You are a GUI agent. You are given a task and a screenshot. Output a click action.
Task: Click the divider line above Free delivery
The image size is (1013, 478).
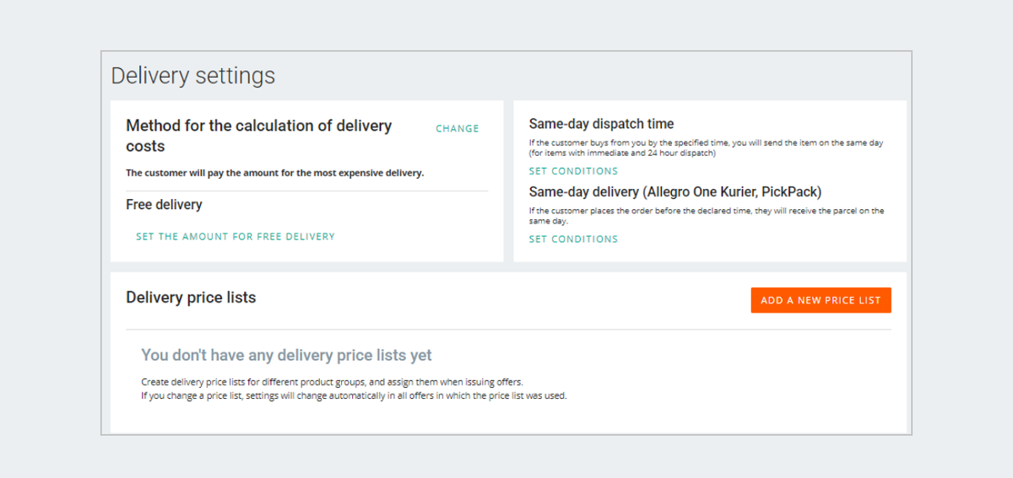point(306,191)
